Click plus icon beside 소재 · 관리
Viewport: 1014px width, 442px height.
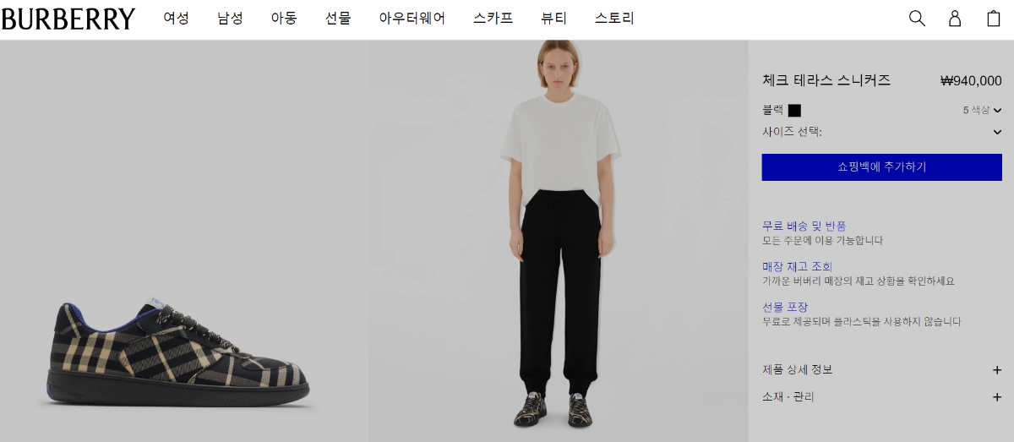(x=997, y=397)
